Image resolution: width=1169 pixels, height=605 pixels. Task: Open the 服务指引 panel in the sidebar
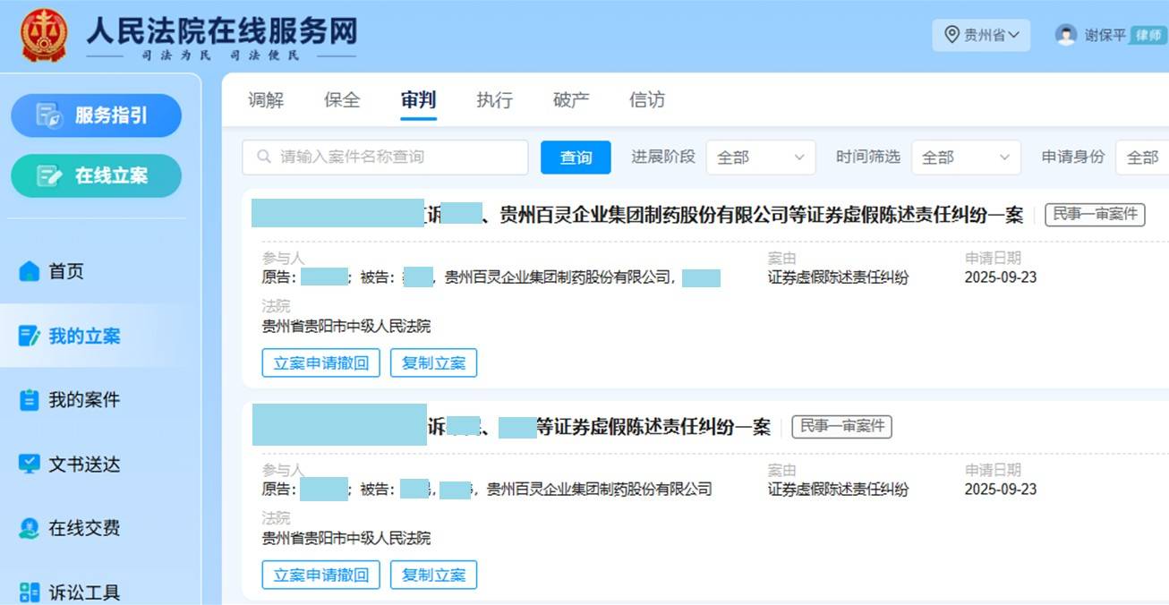tap(96, 115)
